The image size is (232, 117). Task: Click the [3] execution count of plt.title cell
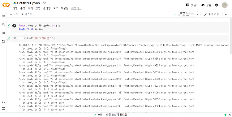click(x=14, y=38)
